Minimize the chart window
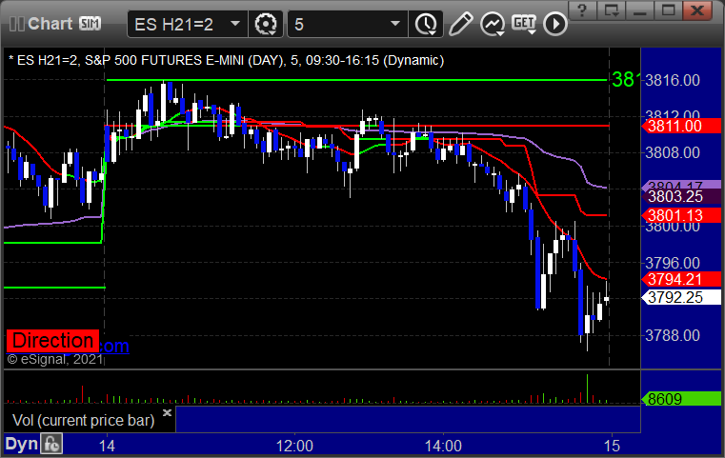725x458 pixels. tap(640, 10)
